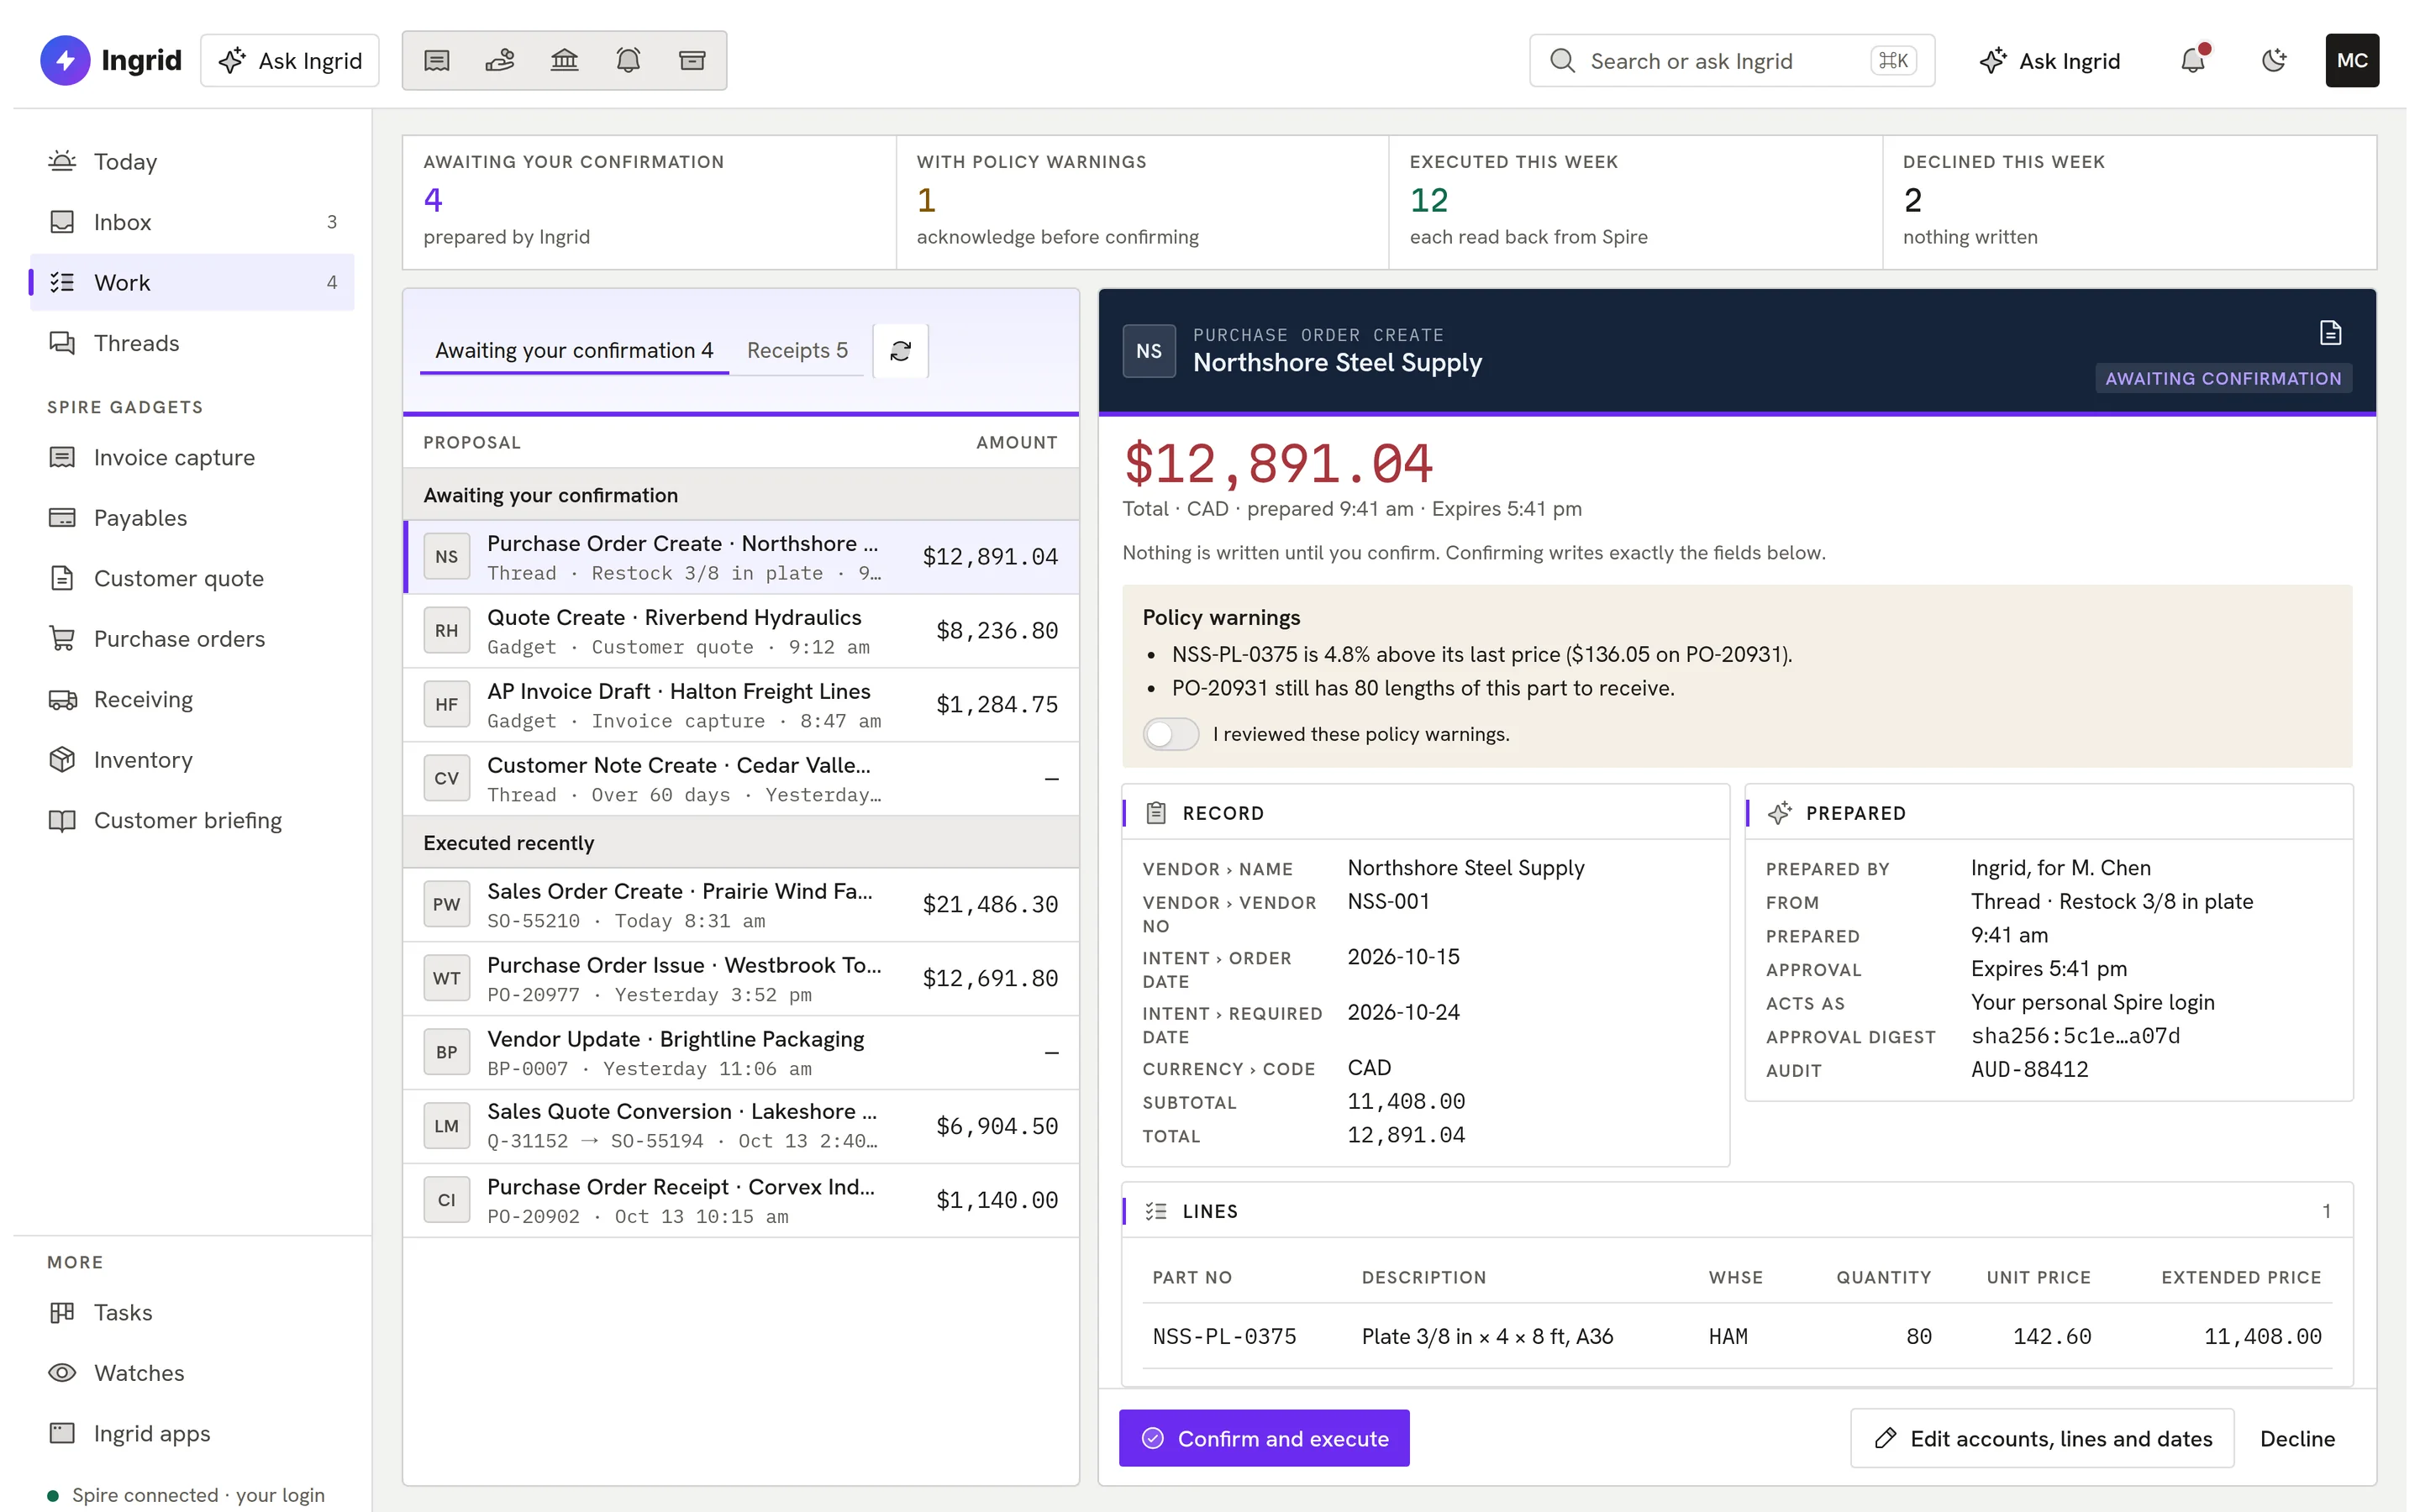Toggle dark mode moon icon
2420x1512 pixels.
[x=2274, y=60]
